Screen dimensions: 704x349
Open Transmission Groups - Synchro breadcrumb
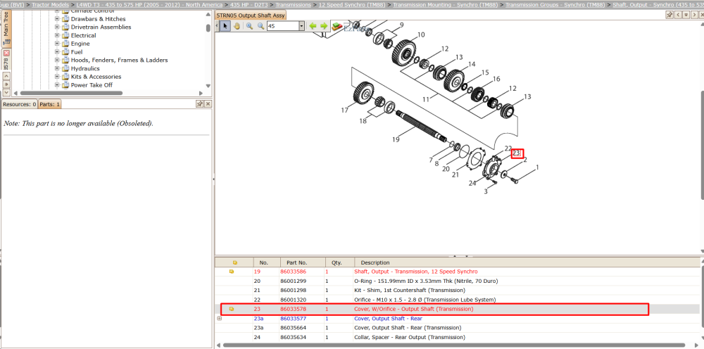pos(555,4)
